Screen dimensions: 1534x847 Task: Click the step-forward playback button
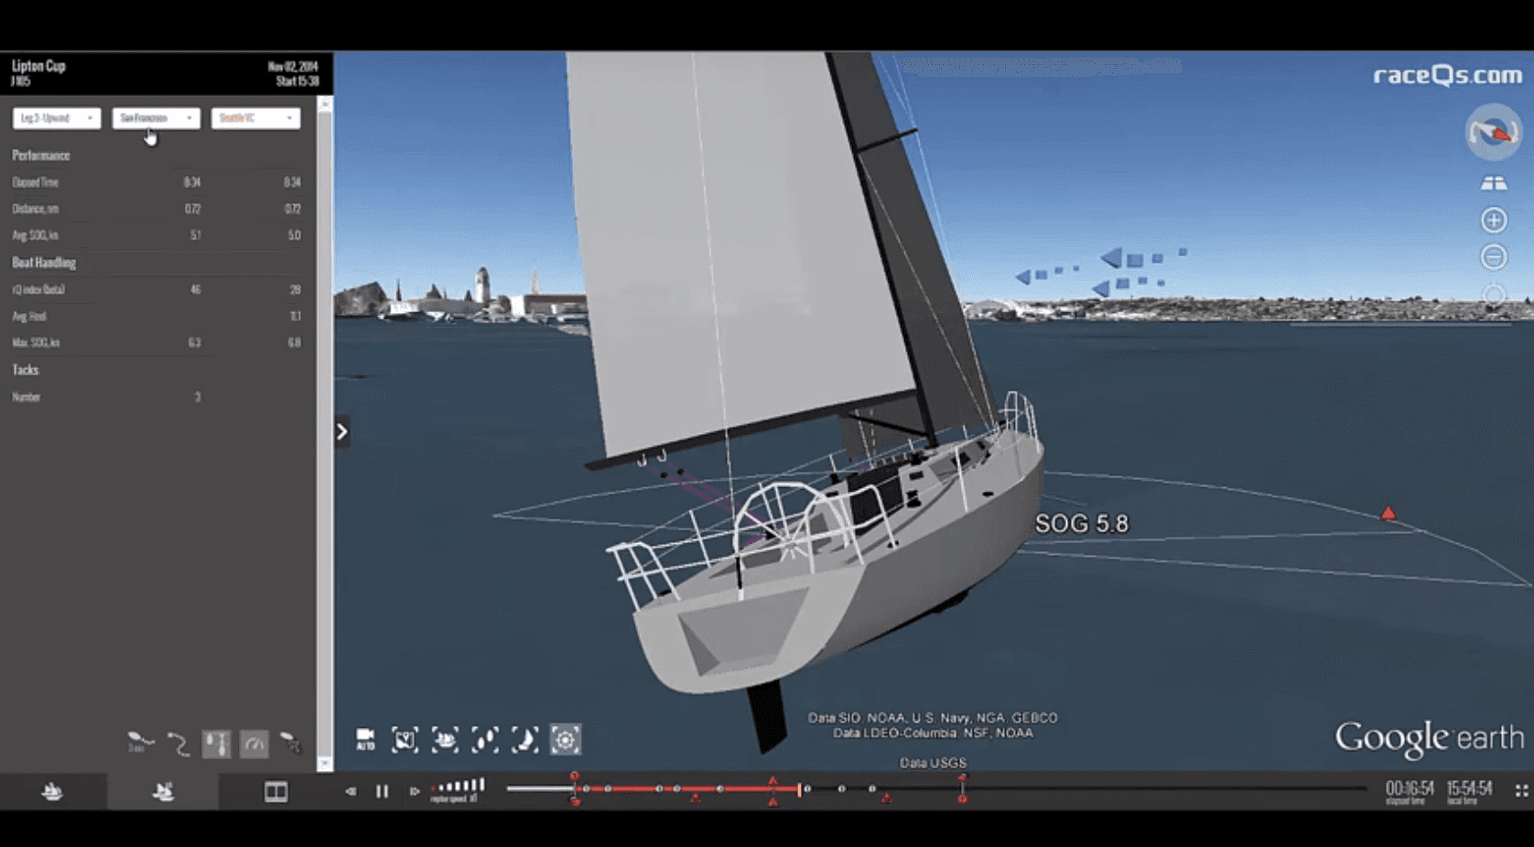[415, 791]
